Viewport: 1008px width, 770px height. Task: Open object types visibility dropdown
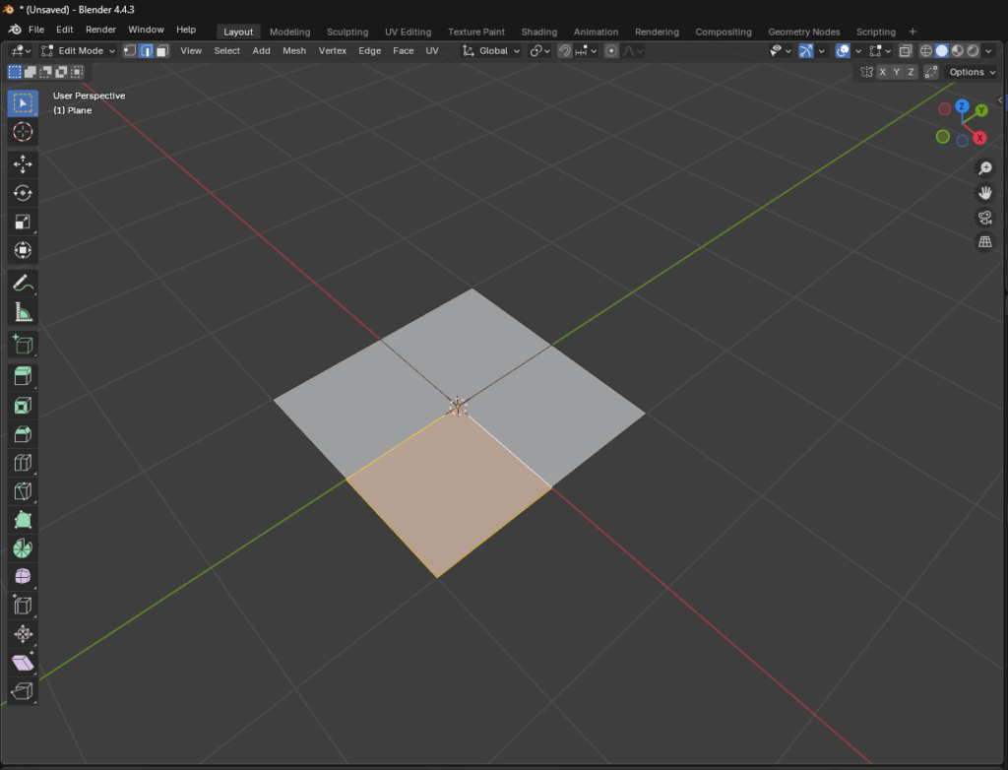tap(780, 51)
